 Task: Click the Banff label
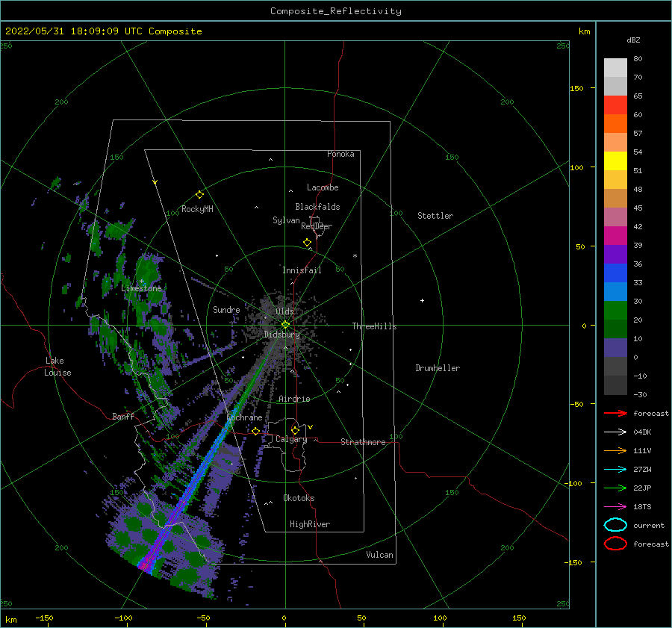[123, 416]
